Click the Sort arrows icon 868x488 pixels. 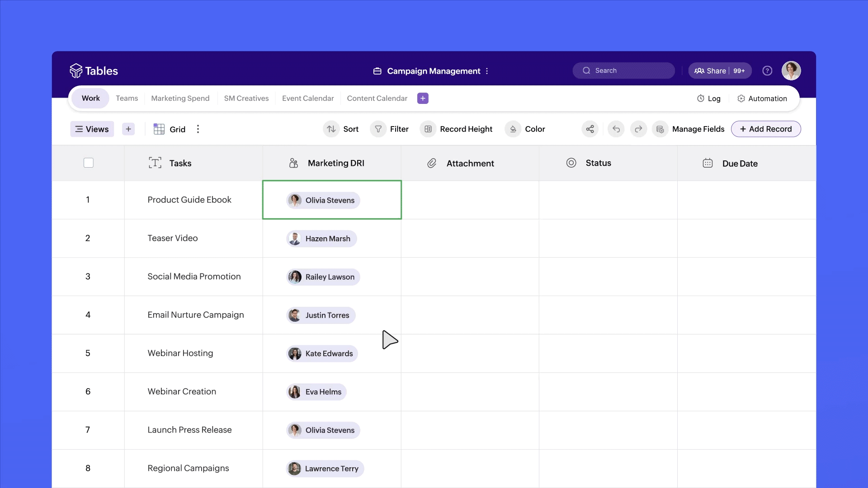pyautogui.click(x=331, y=129)
